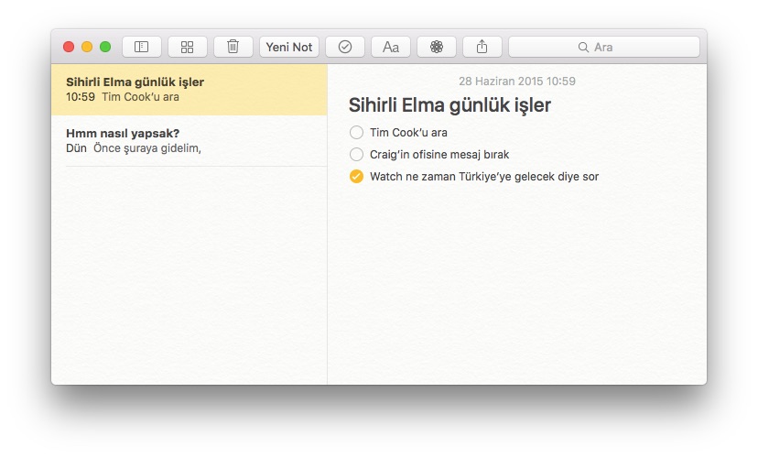Screen dimensions: 758x458
Task: Place the cursor in "Craig'in ofisine mesaj bırak" text
Action: pos(439,155)
